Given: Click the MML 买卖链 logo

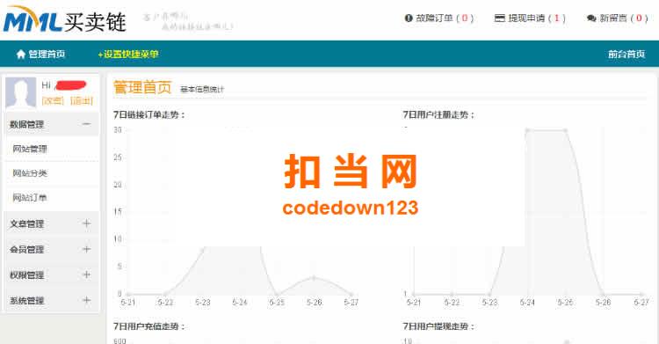Looking at the screenshot, I should click(65, 19).
